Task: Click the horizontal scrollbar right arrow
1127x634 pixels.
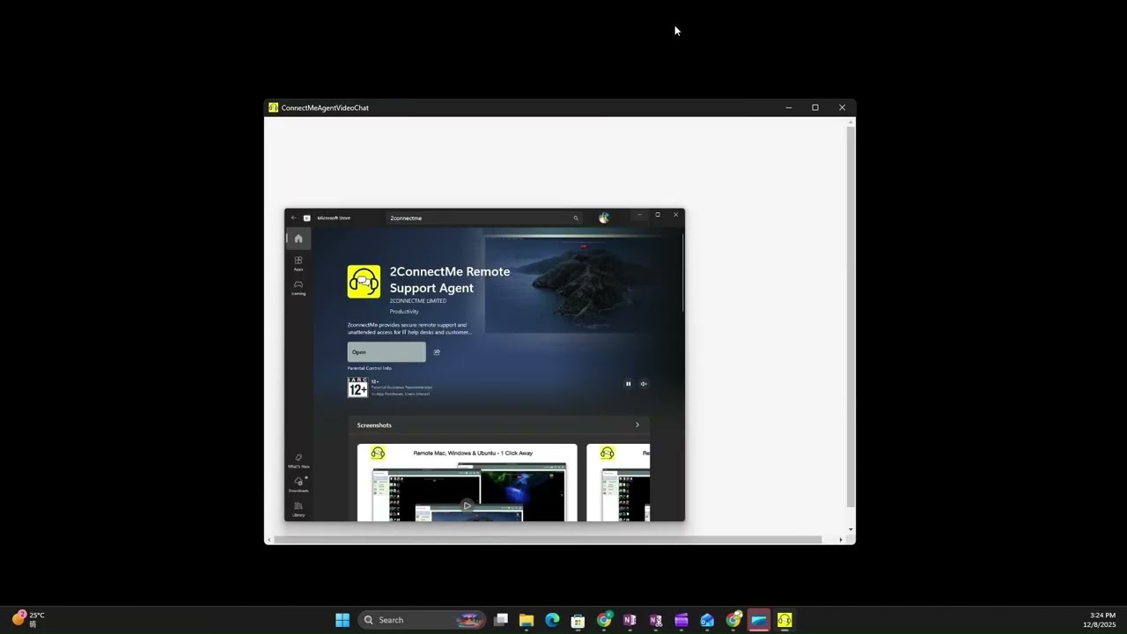Action: point(841,540)
